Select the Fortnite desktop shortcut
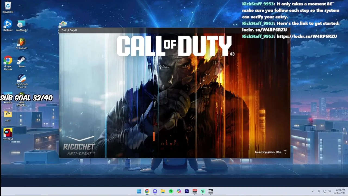The height and width of the screenshot is (196, 348). coord(8,98)
